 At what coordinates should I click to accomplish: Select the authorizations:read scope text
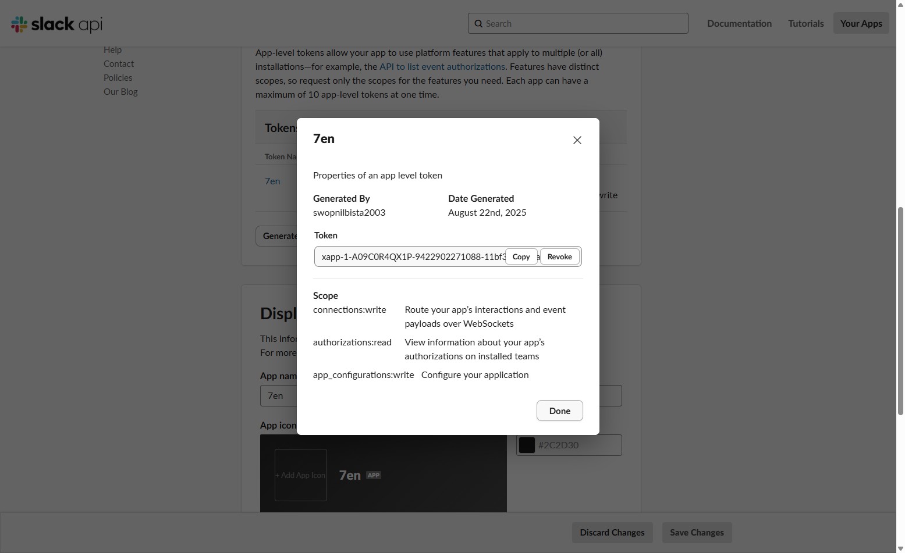tap(352, 342)
